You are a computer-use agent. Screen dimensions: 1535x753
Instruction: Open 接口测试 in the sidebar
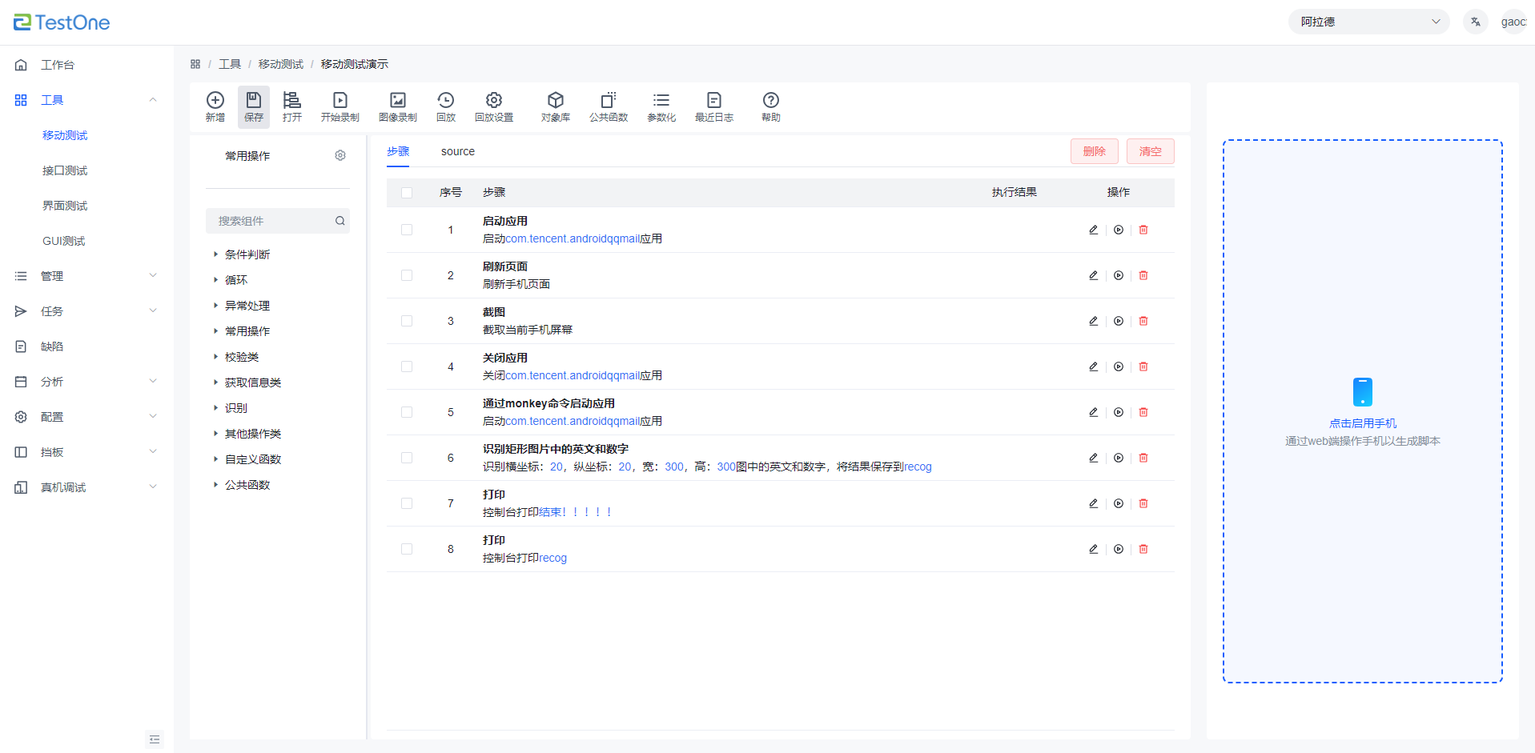pos(65,170)
